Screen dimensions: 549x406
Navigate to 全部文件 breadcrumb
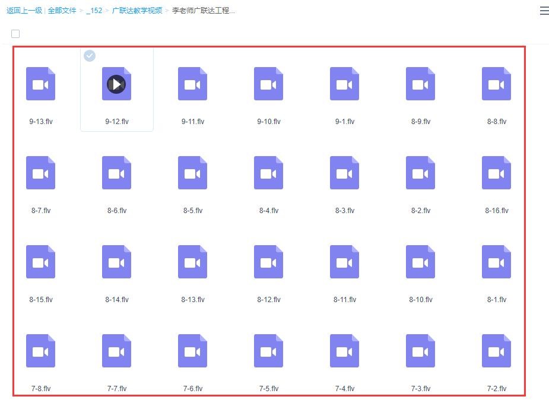[x=62, y=11]
